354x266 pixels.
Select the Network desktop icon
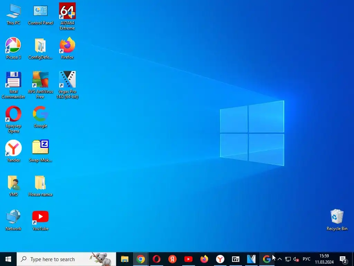13,220
